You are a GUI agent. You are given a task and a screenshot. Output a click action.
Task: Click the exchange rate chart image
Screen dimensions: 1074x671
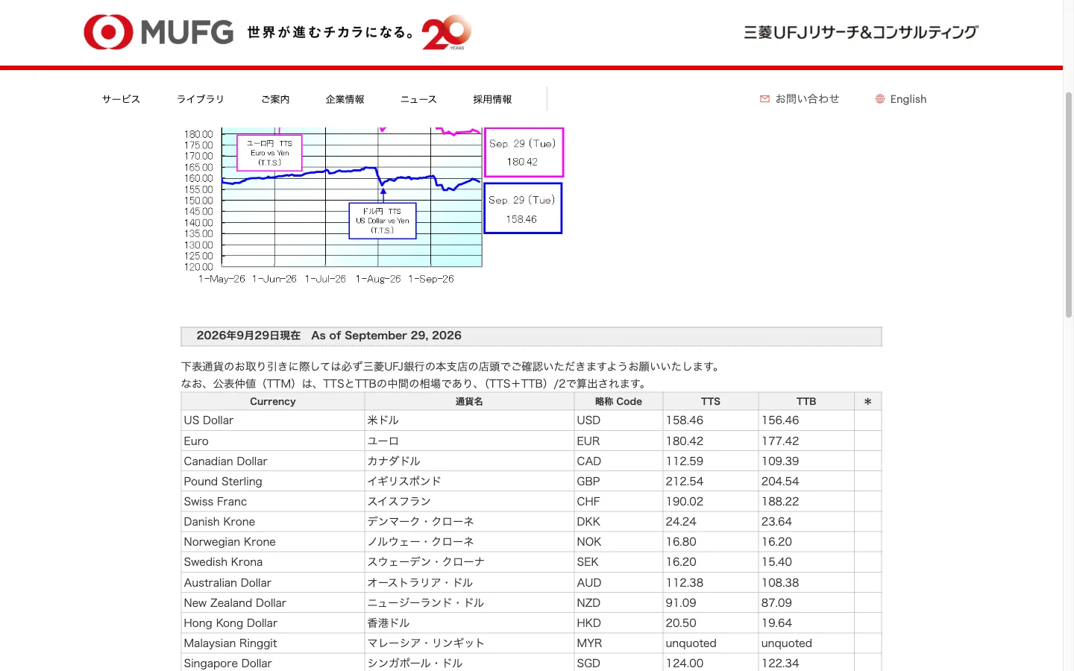(x=372, y=207)
